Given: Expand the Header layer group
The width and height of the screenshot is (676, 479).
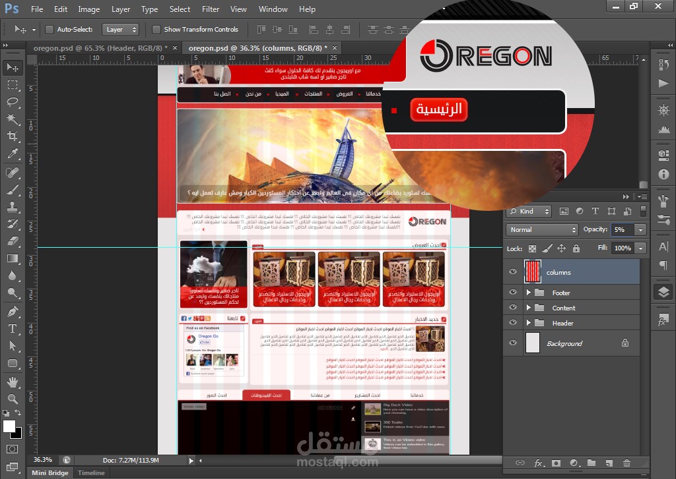Looking at the screenshot, I should [x=529, y=323].
